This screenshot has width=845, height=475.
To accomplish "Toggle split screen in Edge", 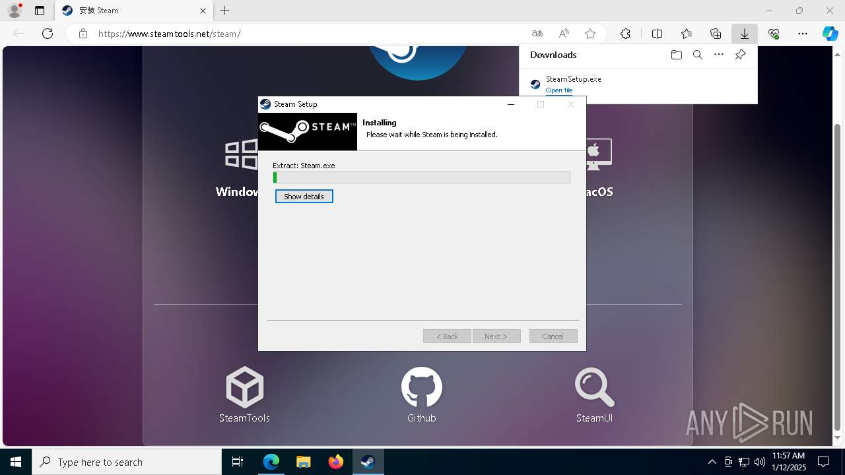I will (x=658, y=34).
